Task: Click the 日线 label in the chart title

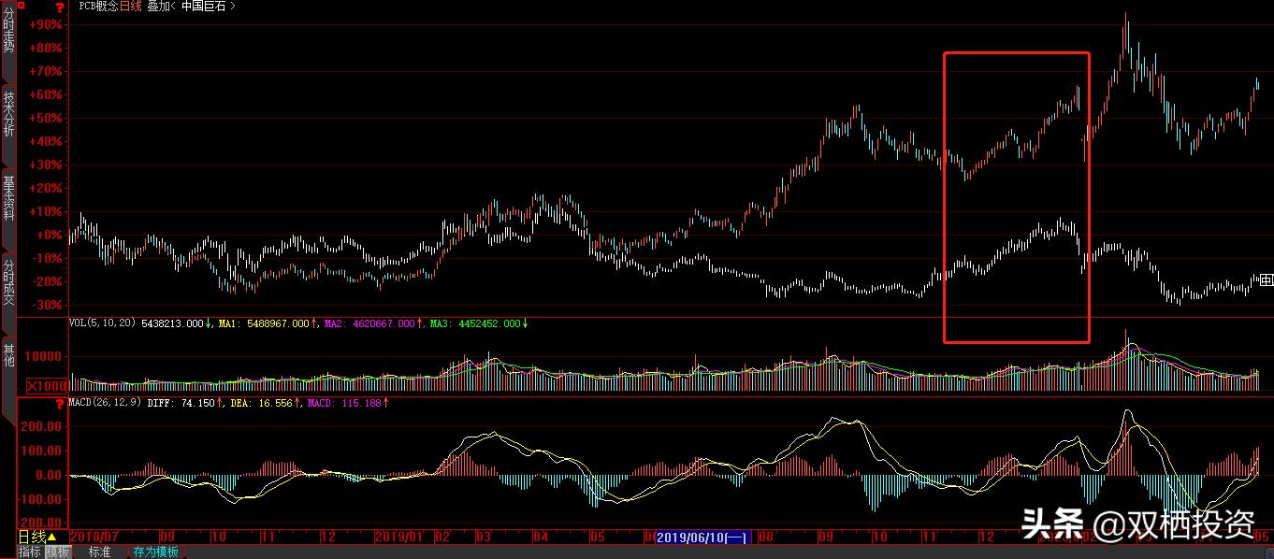Action: [130, 6]
